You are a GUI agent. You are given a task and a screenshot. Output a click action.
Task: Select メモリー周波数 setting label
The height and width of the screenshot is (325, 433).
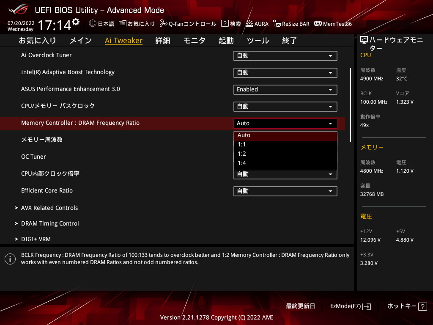click(42, 140)
